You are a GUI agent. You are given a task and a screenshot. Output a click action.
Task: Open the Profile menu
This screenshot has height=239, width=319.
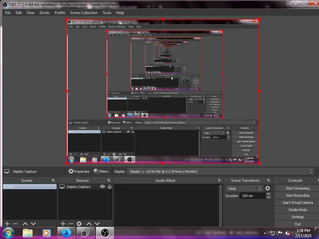pos(60,12)
